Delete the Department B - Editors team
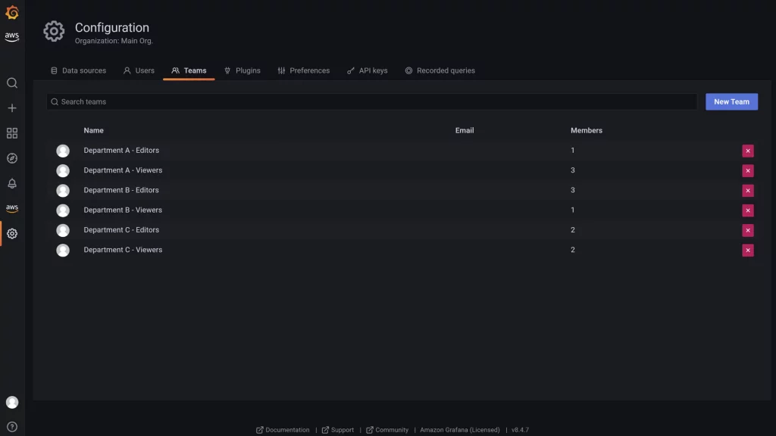The height and width of the screenshot is (436, 776). pos(748,190)
